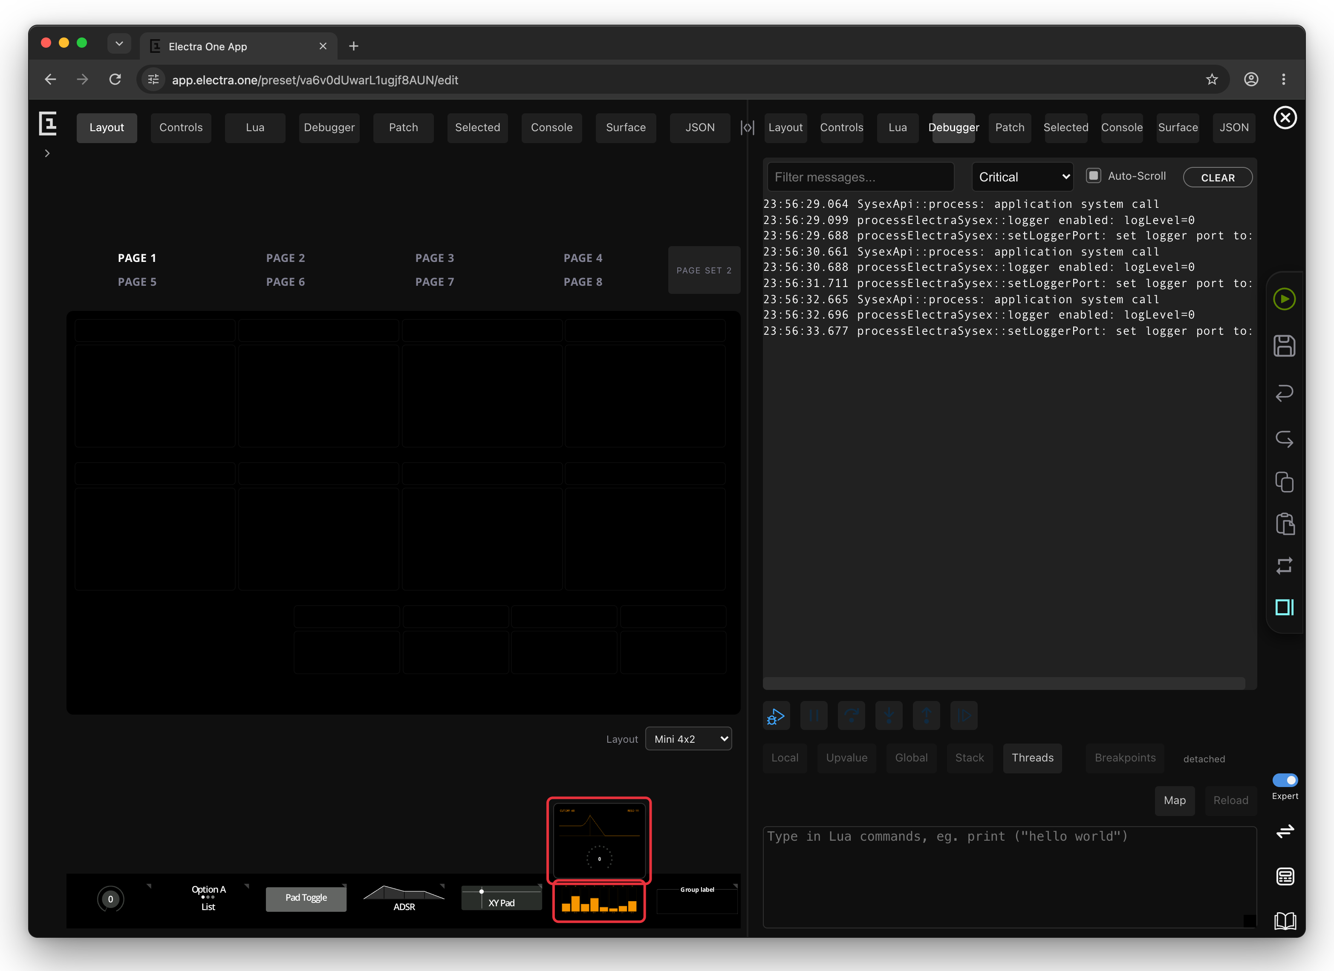This screenshot has width=1334, height=971.
Task: Click the PAGE SET 2 button
Action: tap(704, 270)
